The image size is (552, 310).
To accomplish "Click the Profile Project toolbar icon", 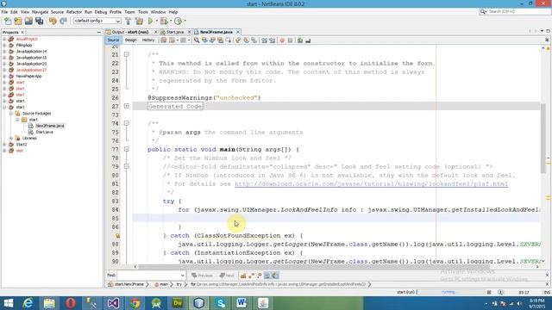I will [x=179, y=21].
